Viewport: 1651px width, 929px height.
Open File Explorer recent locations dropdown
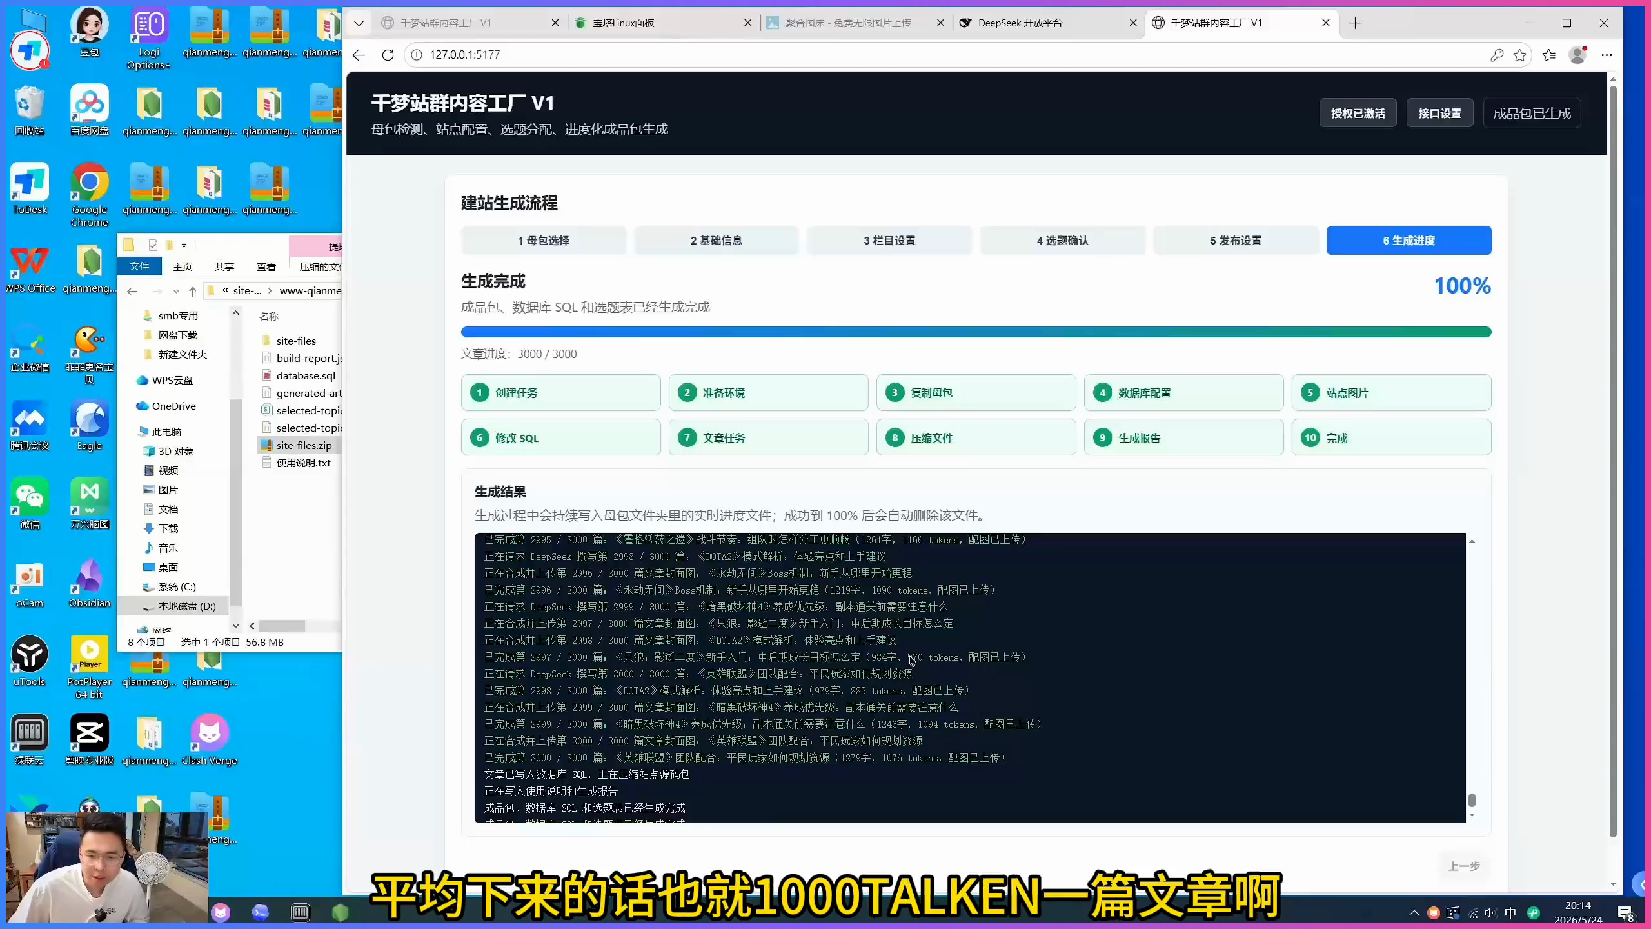pyautogui.click(x=176, y=292)
